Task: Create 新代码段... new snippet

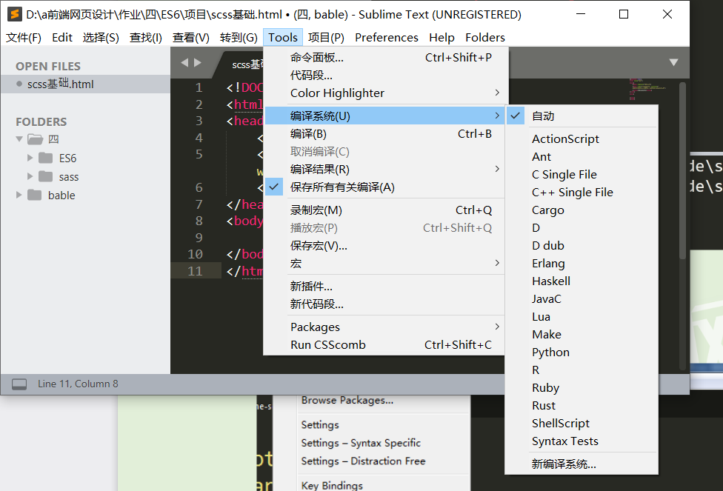Action: click(385, 304)
